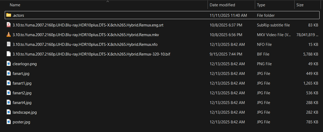
Task: Click the .nfo text file icon
Action: tap(9, 44)
